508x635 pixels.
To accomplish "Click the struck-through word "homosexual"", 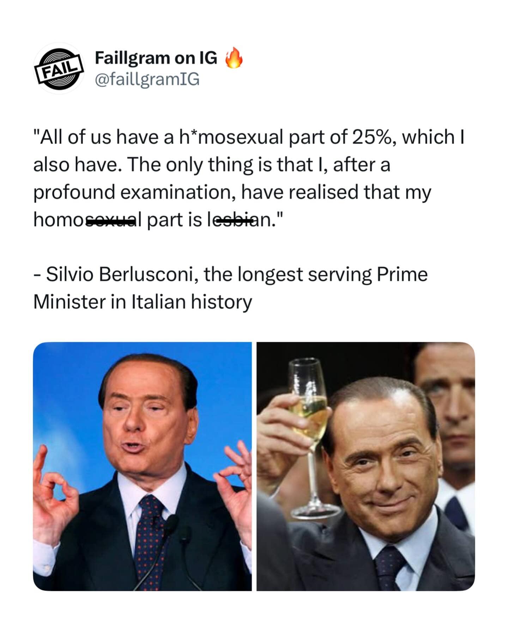I will pos(87,220).
